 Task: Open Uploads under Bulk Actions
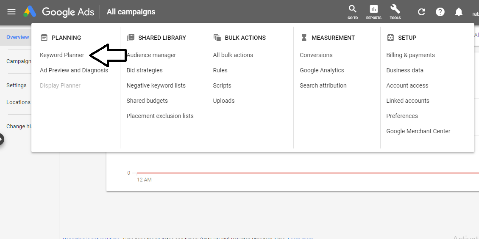[x=224, y=101]
